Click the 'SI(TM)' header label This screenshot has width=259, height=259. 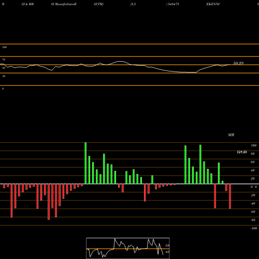pos(98,4)
